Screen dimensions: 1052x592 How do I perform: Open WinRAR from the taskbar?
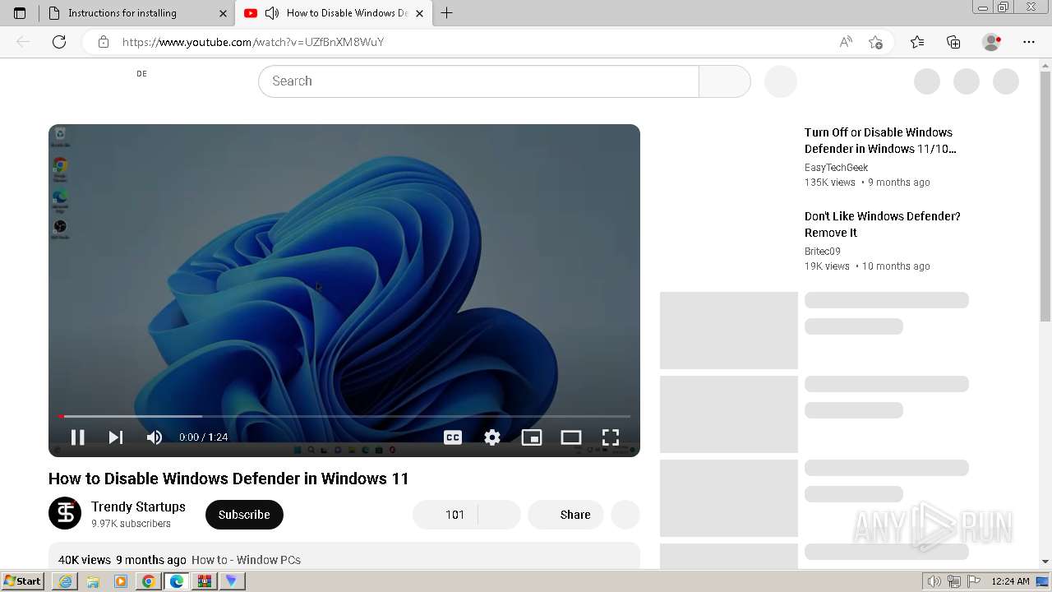pos(205,581)
